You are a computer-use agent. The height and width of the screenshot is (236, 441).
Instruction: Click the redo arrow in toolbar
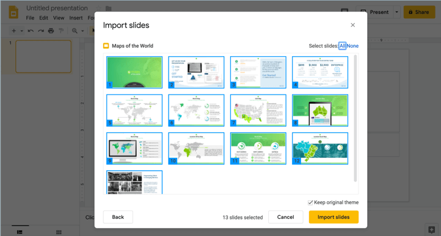coord(41,31)
